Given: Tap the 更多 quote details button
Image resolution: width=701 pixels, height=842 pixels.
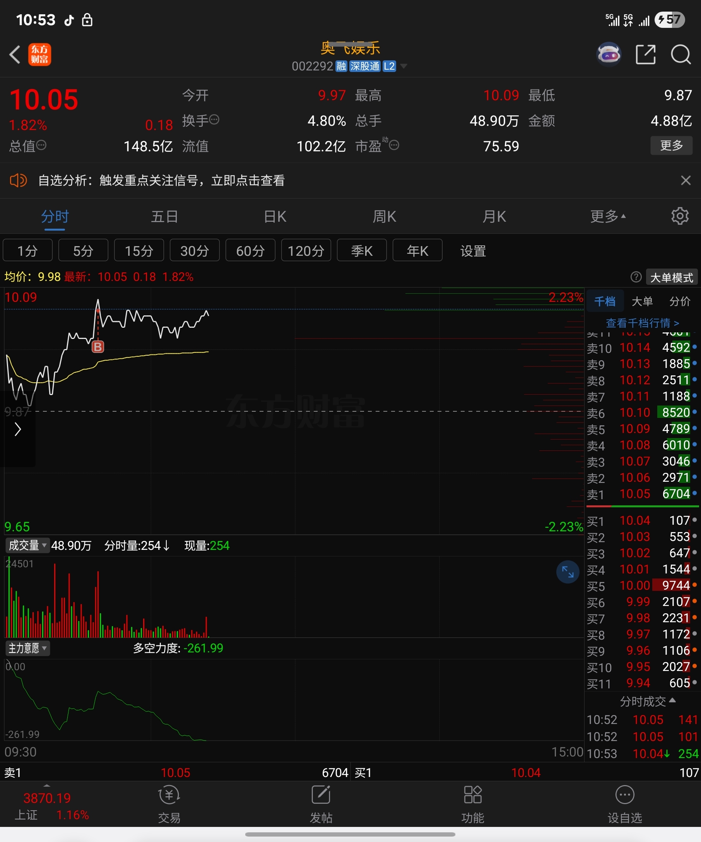Looking at the screenshot, I should 671,145.
